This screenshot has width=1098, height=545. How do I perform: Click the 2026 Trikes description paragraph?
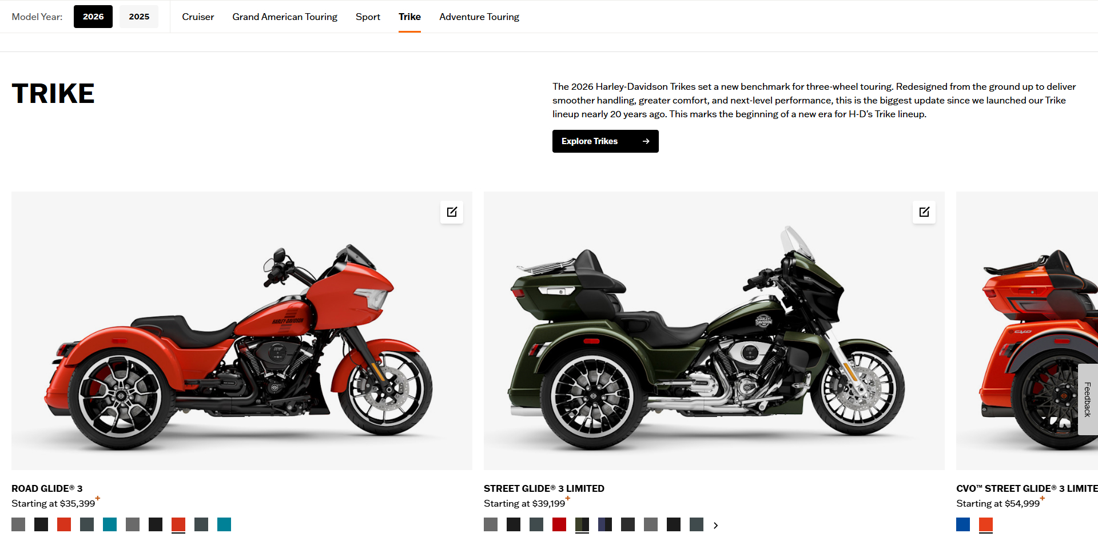coord(814,100)
